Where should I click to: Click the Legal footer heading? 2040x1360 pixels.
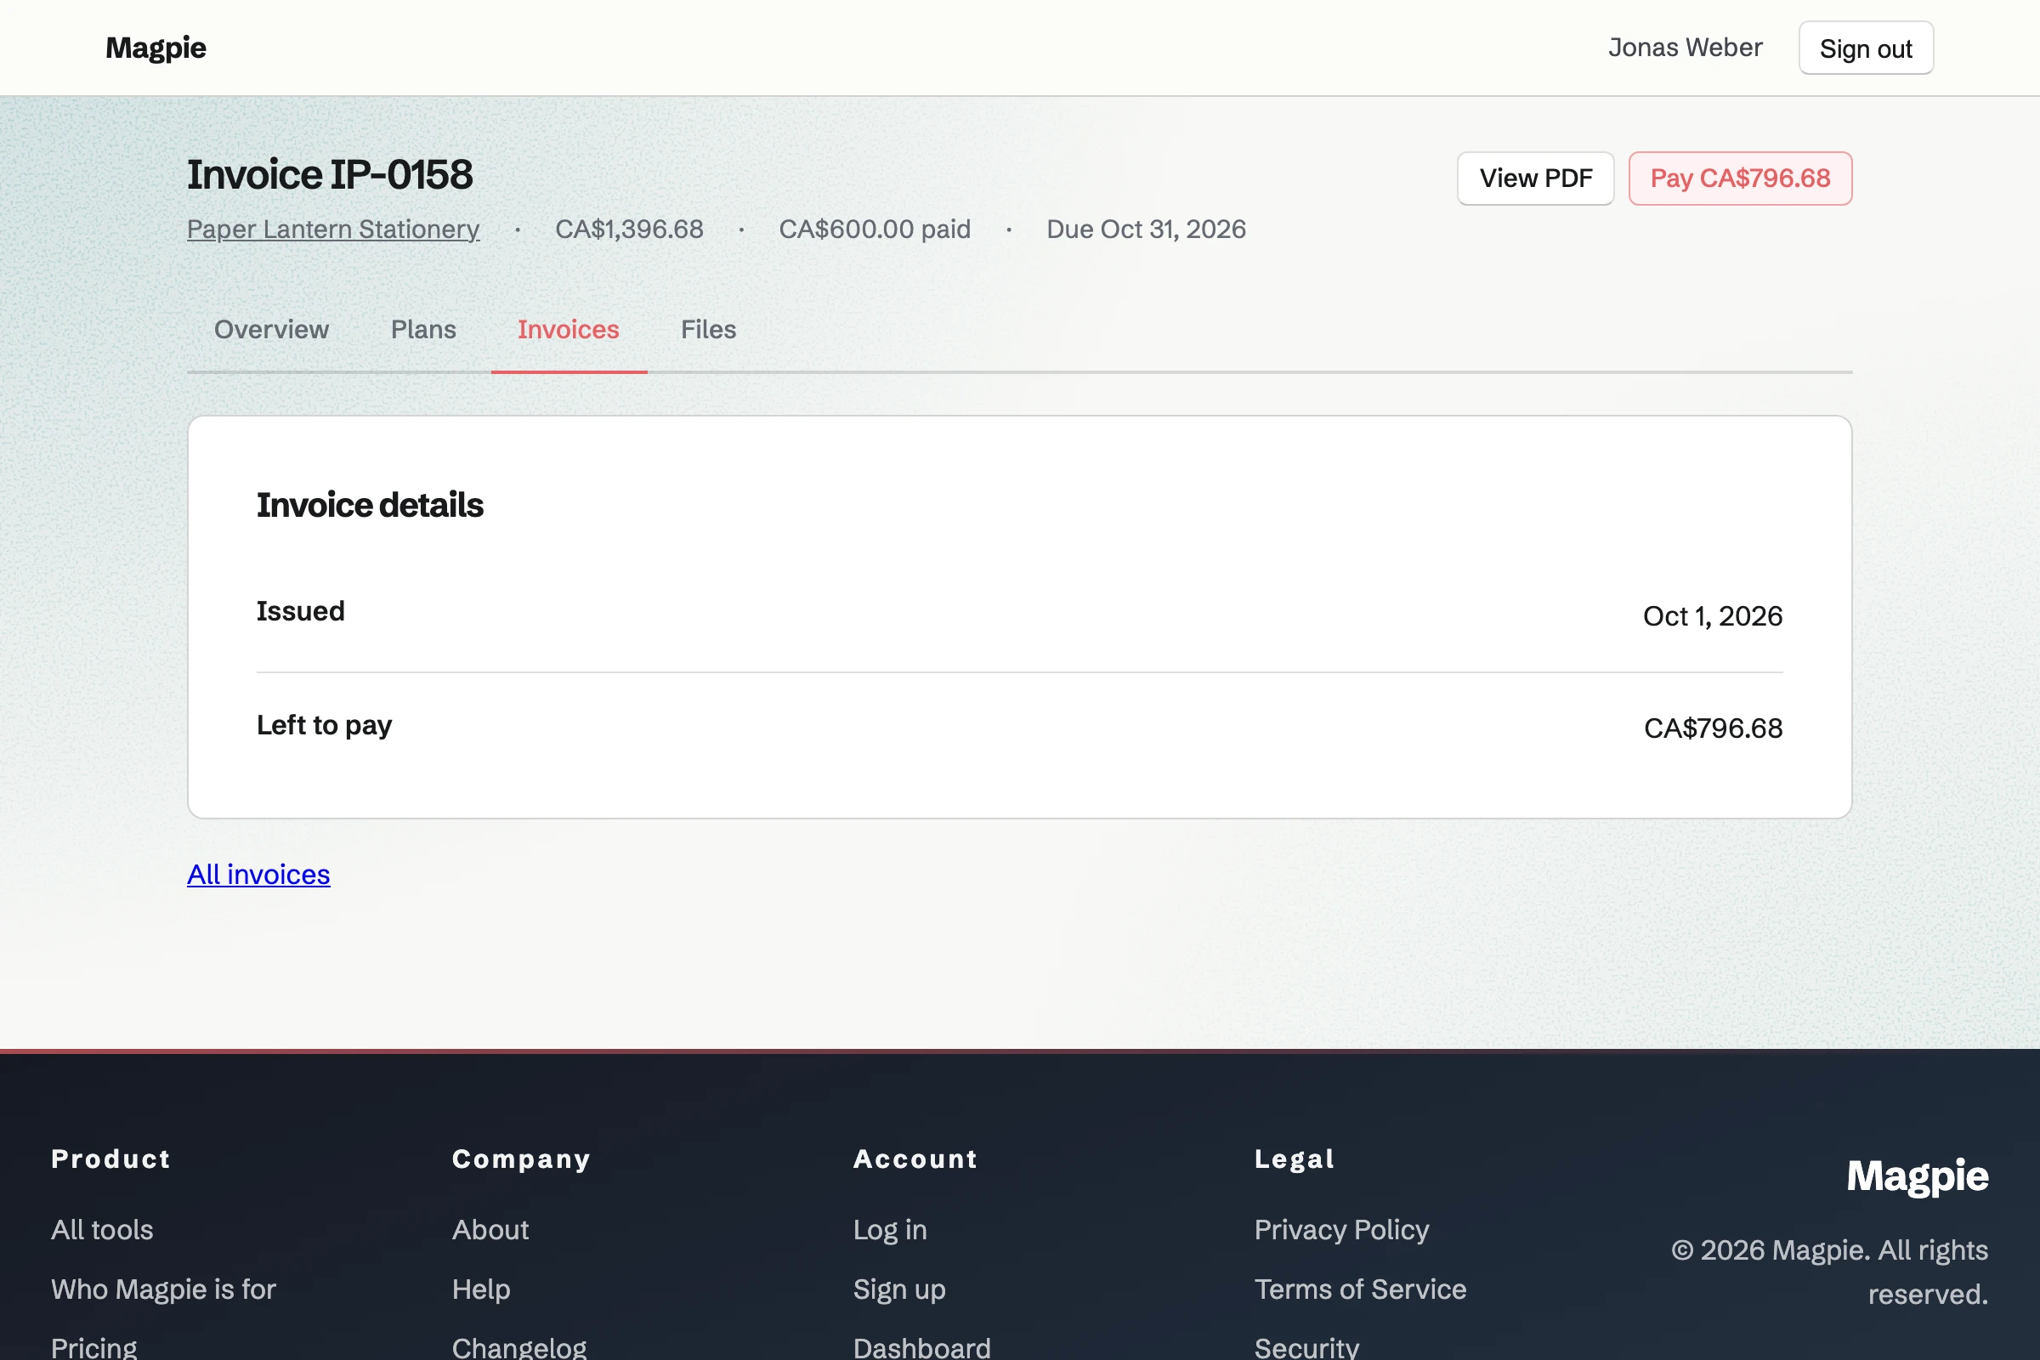click(x=1294, y=1159)
